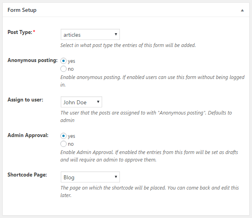Click the Admin Approval field label
The height and width of the screenshot is (218, 252).
[28, 135]
